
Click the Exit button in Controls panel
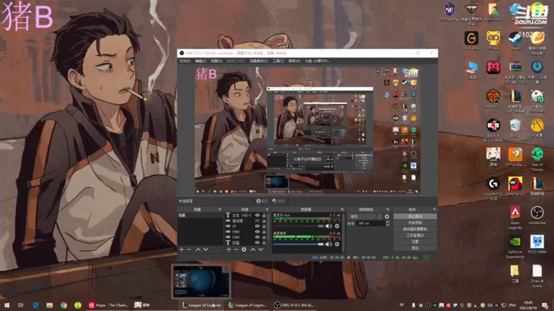[x=415, y=248]
